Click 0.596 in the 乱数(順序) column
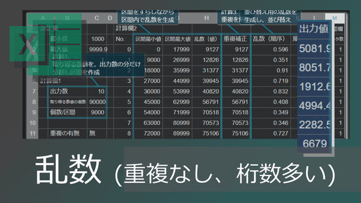The image size is (361, 203). [x=271, y=50]
